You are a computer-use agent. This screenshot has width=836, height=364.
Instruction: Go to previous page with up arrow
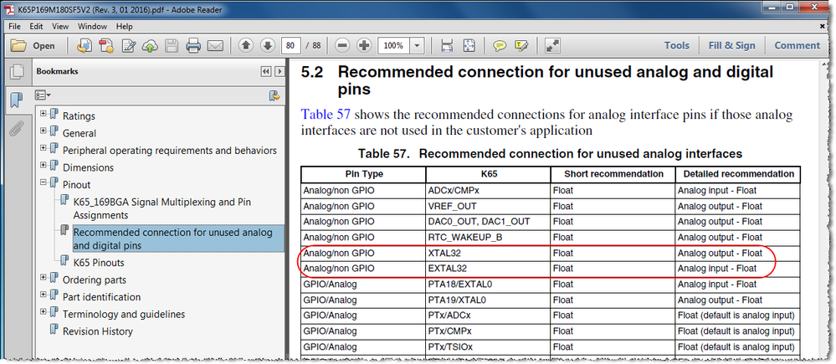(x=246, y=46)
